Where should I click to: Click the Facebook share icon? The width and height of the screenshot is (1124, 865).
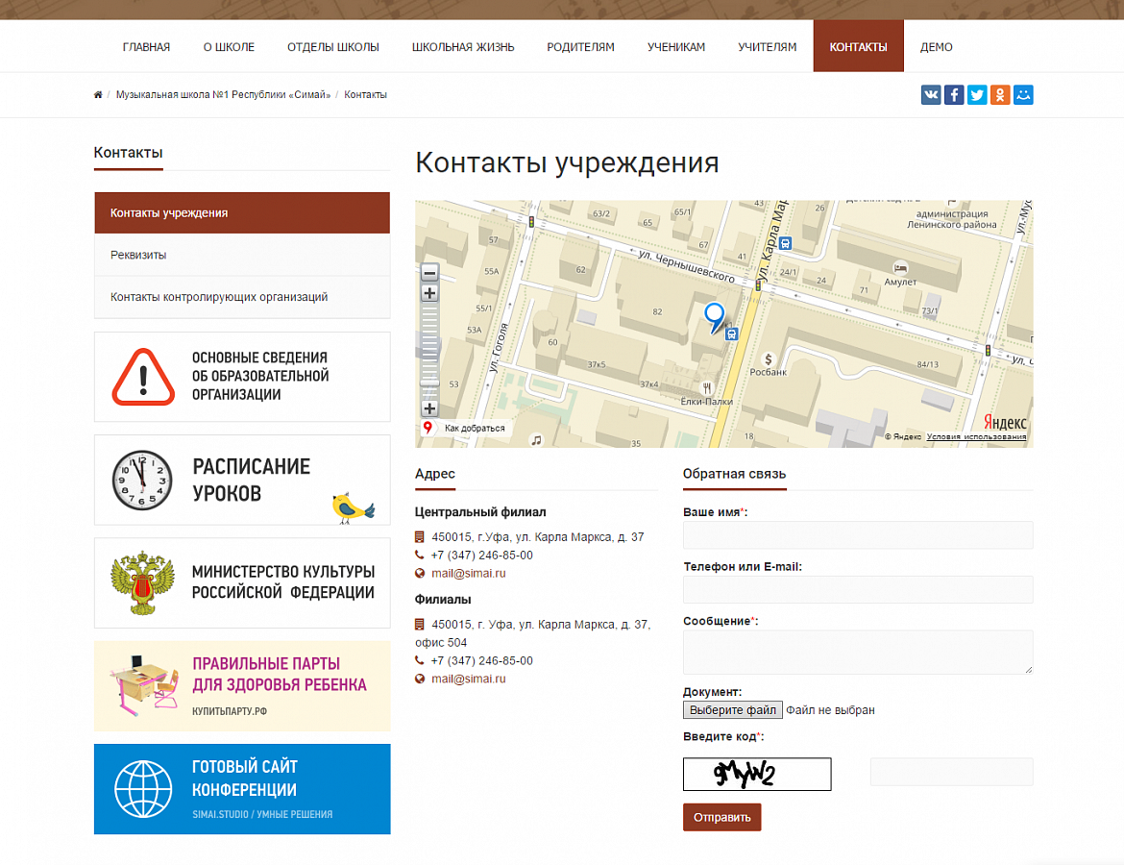tap(954, 95)
